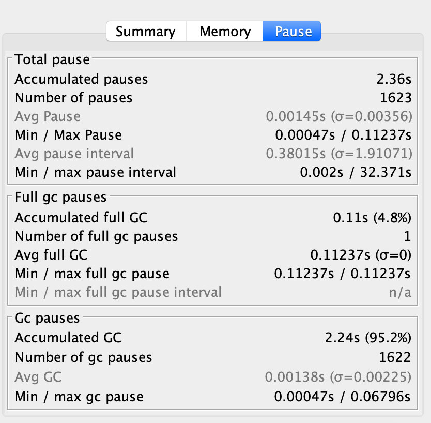This screenshot has height=423, width=431.
Task: Click the Accumulated pauses value 2.36s
Action: (x=394, y=79)
